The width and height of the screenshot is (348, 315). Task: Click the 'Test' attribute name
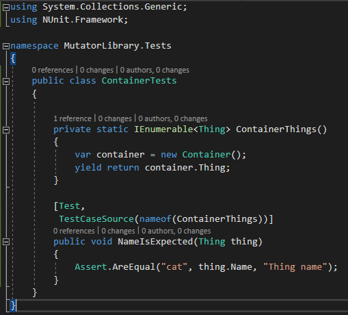pos(70,206)
